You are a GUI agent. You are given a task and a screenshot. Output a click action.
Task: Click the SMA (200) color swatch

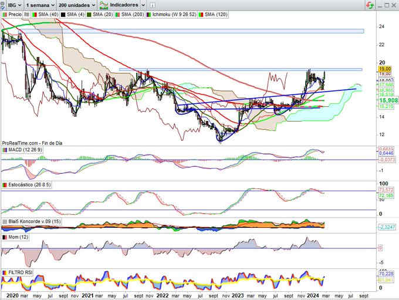(117, 13)
